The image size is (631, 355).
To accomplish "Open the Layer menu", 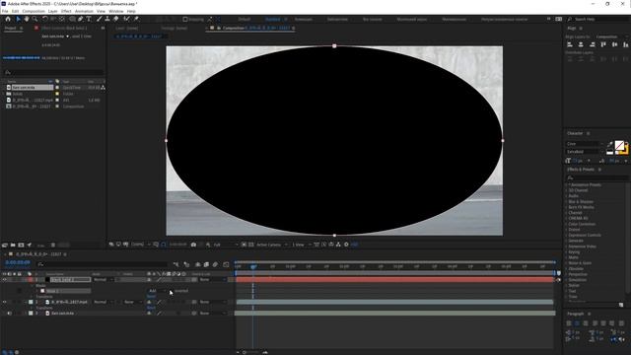I will (52, 11).
